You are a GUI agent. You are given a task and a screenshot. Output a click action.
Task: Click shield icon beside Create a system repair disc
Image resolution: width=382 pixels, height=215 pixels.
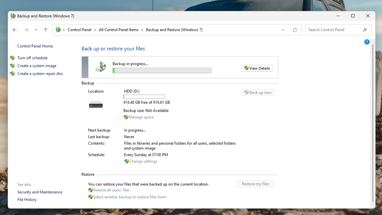12,74
